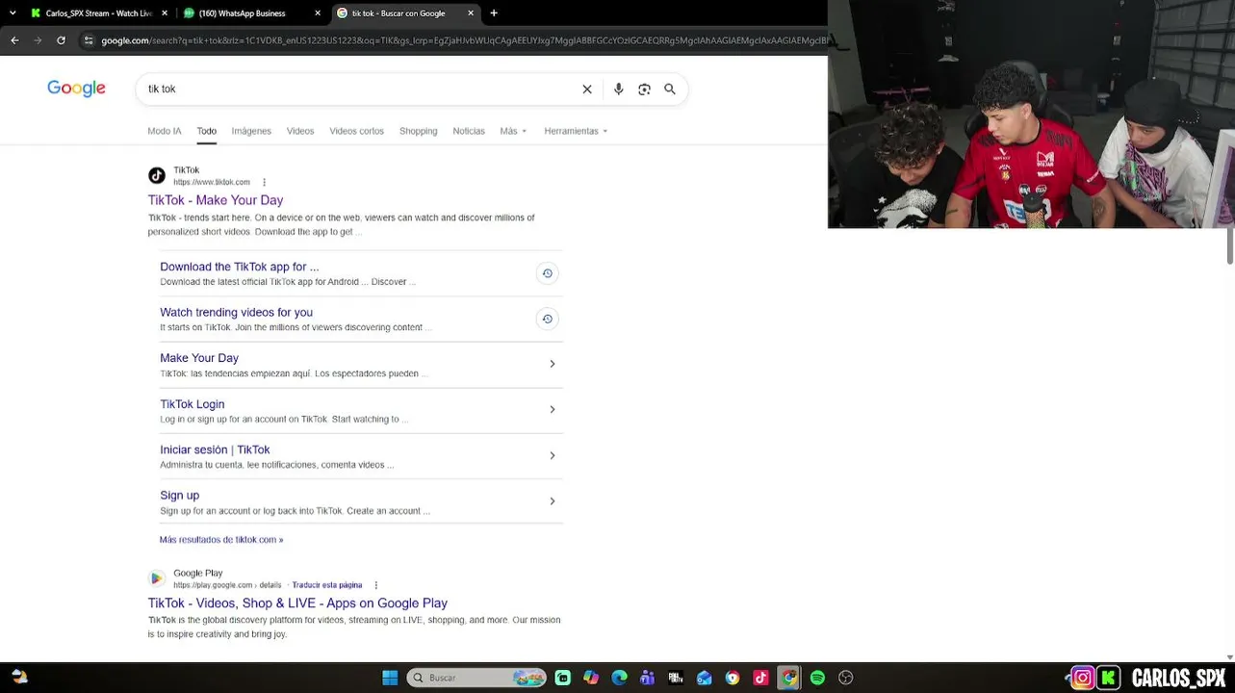
Task: Switch to the Noticias tab
Action: click(469, 131)
